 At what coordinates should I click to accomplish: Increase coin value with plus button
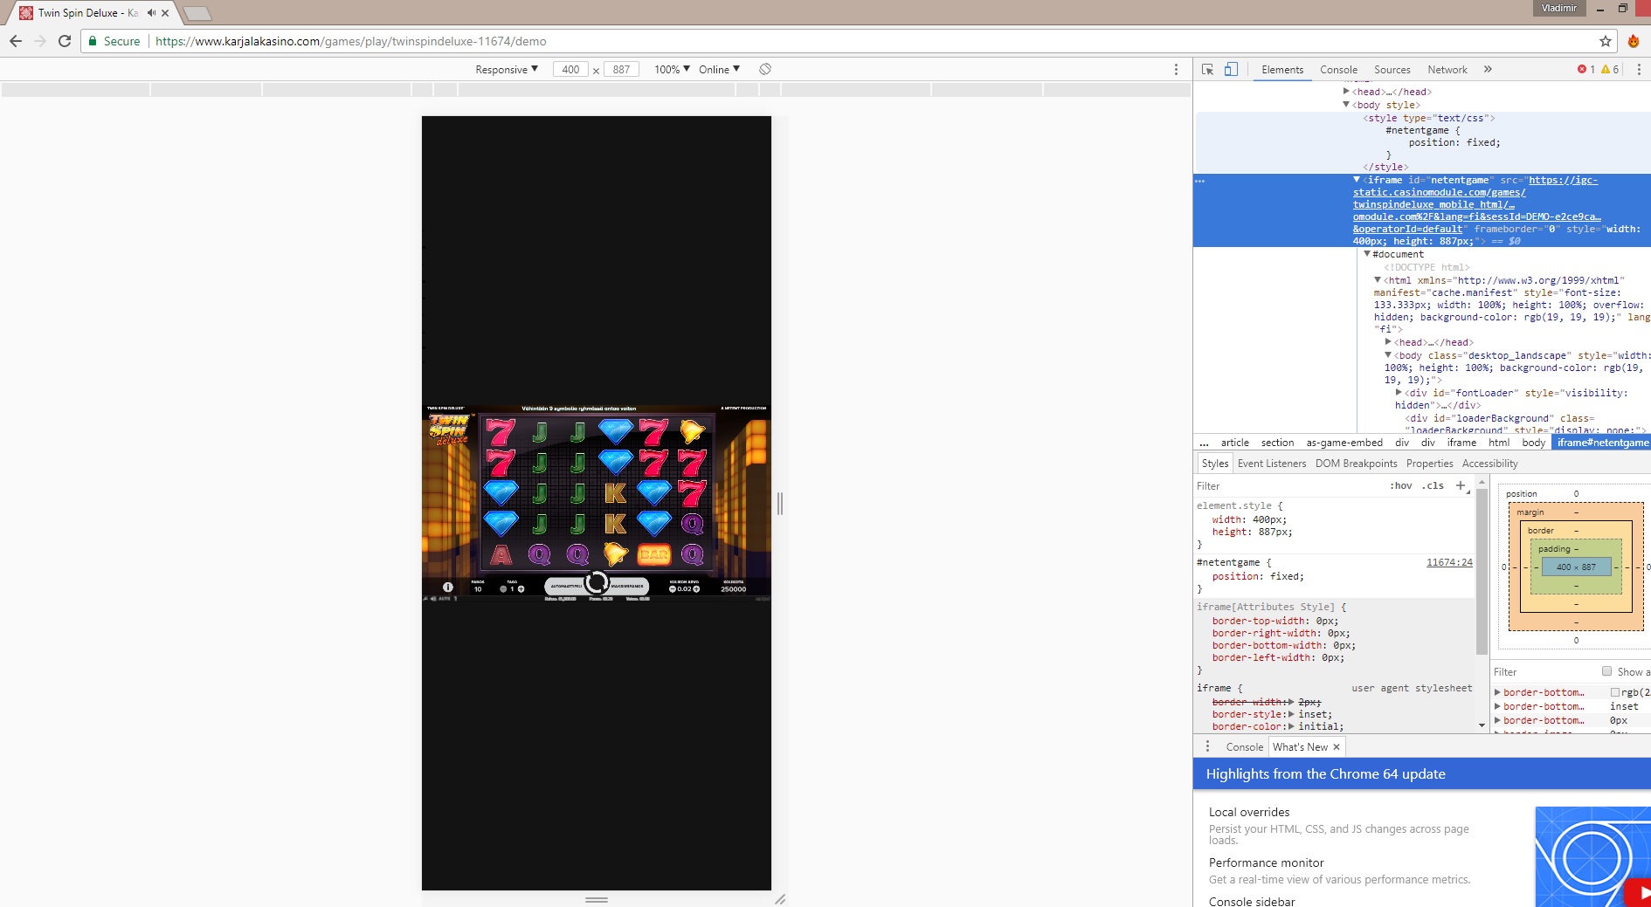tap(696, 589)
